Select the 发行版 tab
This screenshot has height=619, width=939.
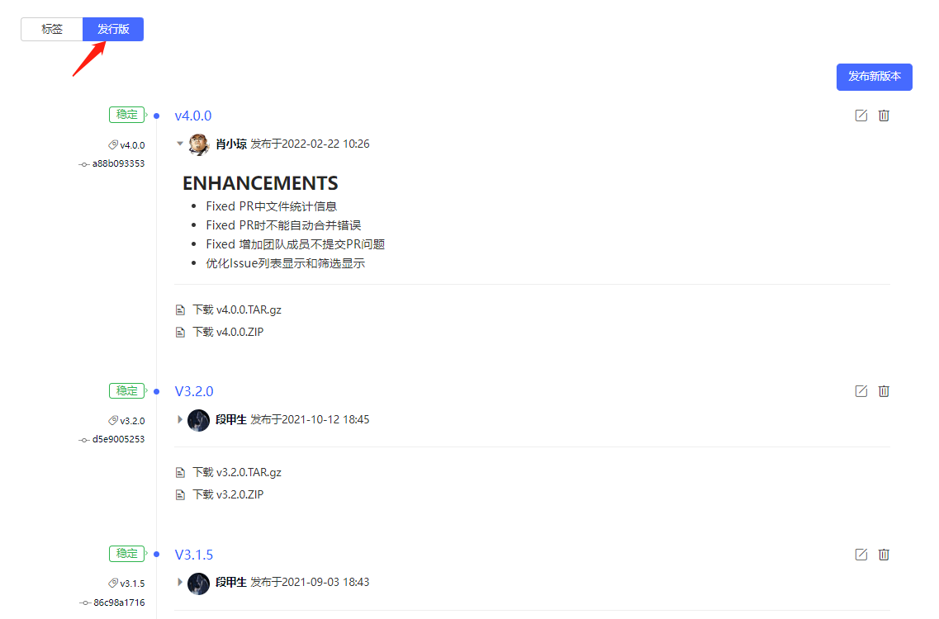pyautogui.click(x=113, y=30)
